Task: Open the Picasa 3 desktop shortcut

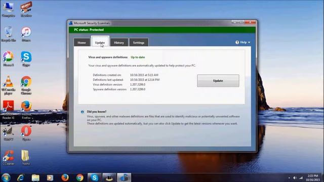Action: pyautogui.click(x=8, y=59)
